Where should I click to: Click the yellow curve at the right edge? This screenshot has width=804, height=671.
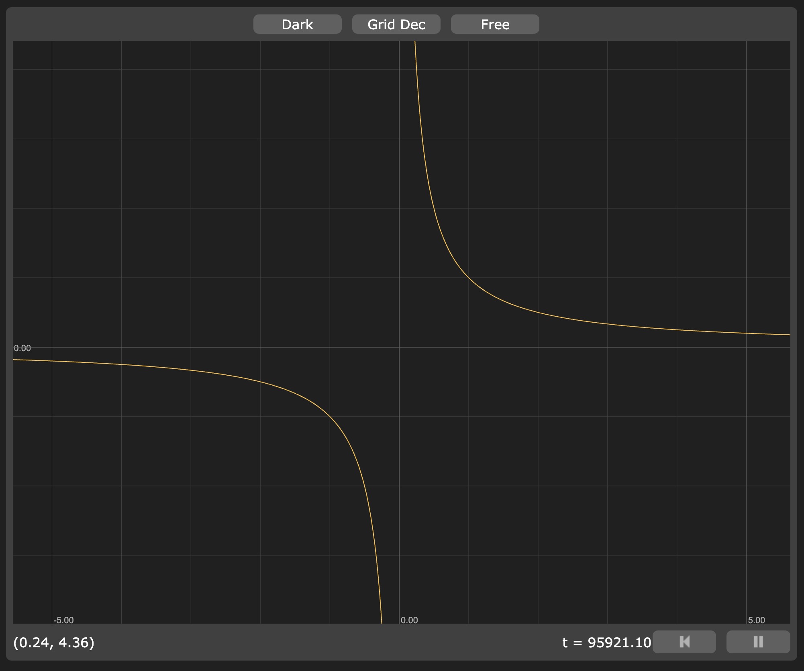787,334
